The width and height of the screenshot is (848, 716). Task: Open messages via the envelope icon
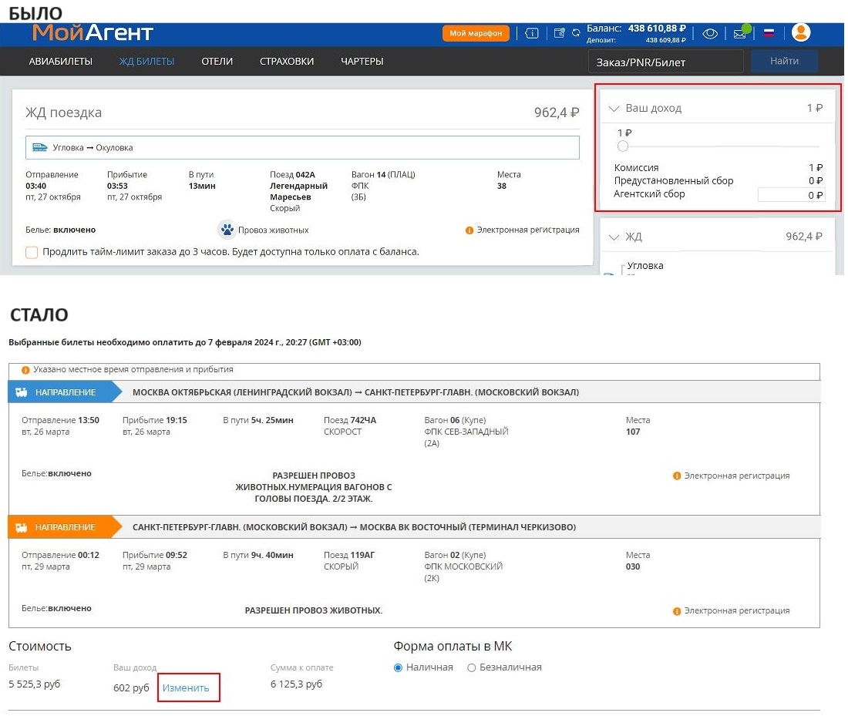point(741,33)
